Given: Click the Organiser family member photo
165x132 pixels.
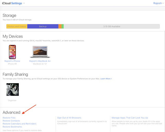Looking at the screenshot, I should point(12,90).
